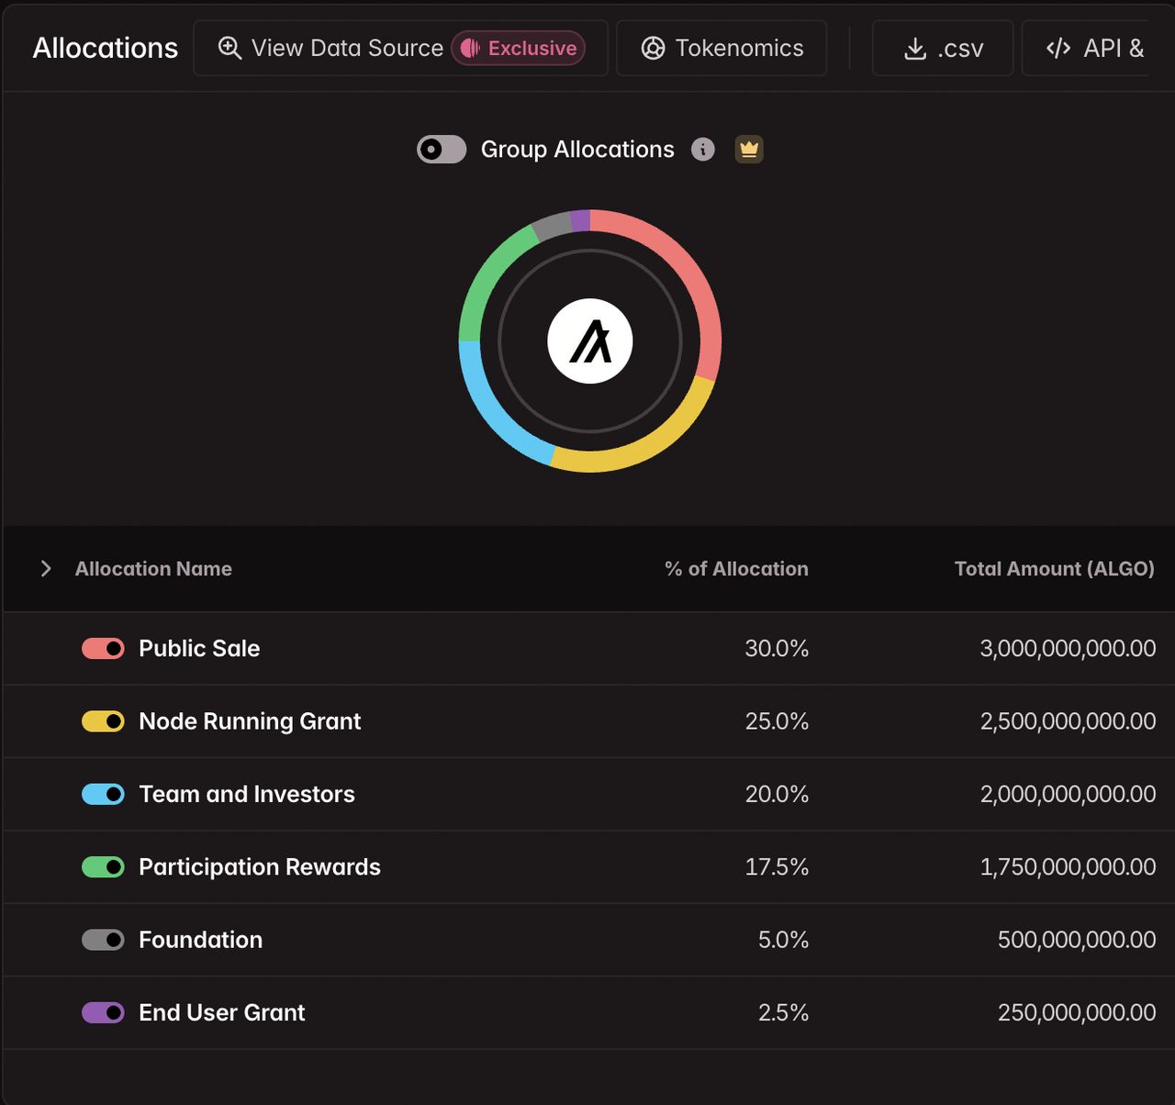The height and width of the screenshot is (1105, 1175).
Task: Select the blue Team and Investors segment
Action: point(493,414)
